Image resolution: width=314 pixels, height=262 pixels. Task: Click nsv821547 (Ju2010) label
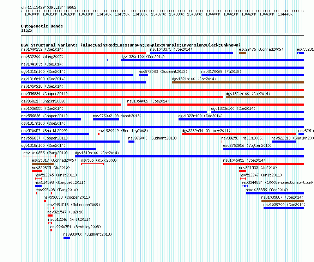coord(66,212)
